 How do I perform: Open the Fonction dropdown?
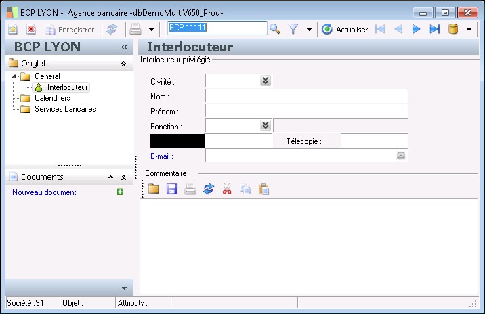pos(266,126)
